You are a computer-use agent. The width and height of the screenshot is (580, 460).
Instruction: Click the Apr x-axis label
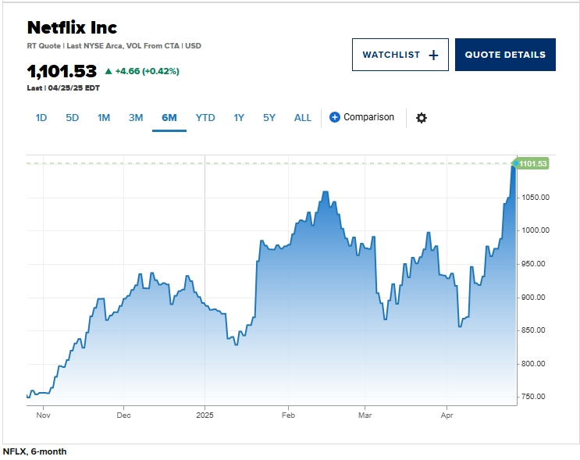pos(447,415)
